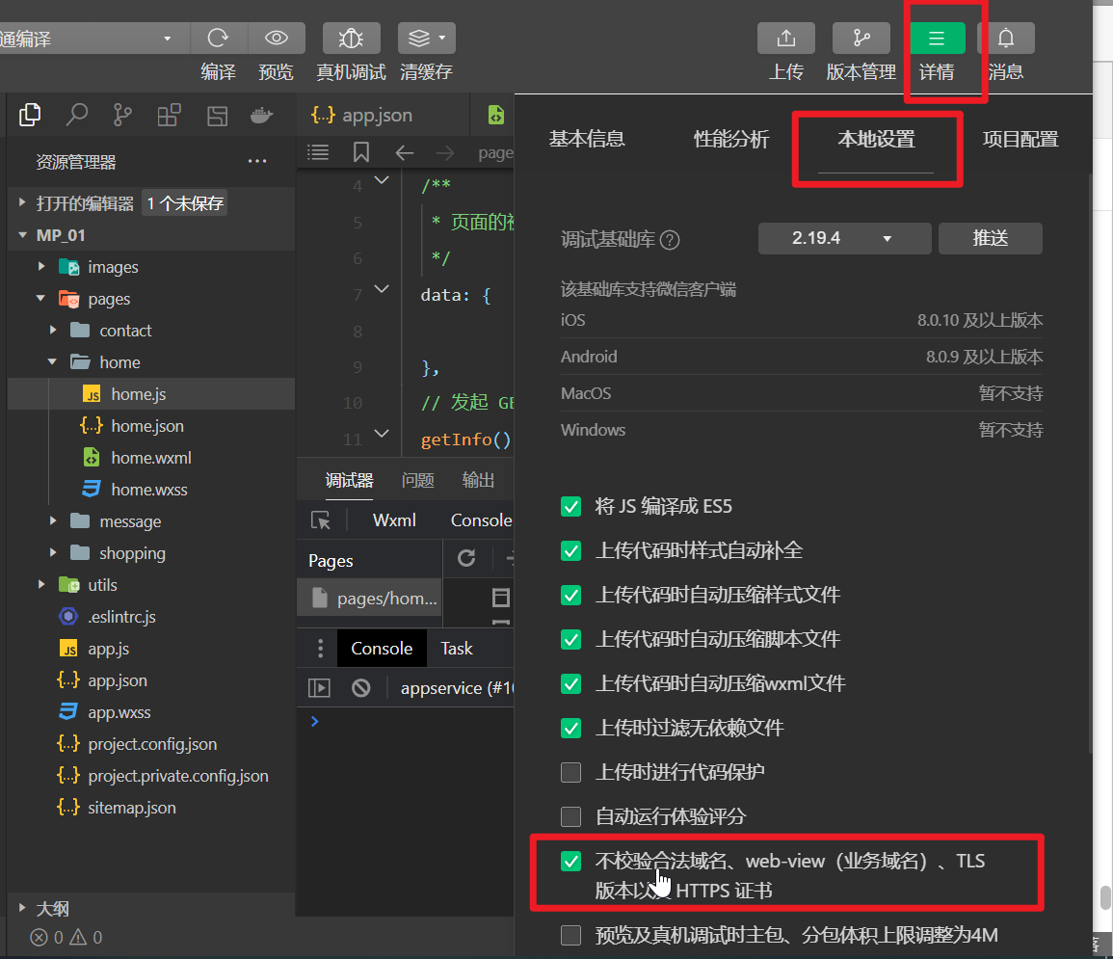Open the search magnifier icon in sidebar
1113x959 pixels.
[76, 115]
